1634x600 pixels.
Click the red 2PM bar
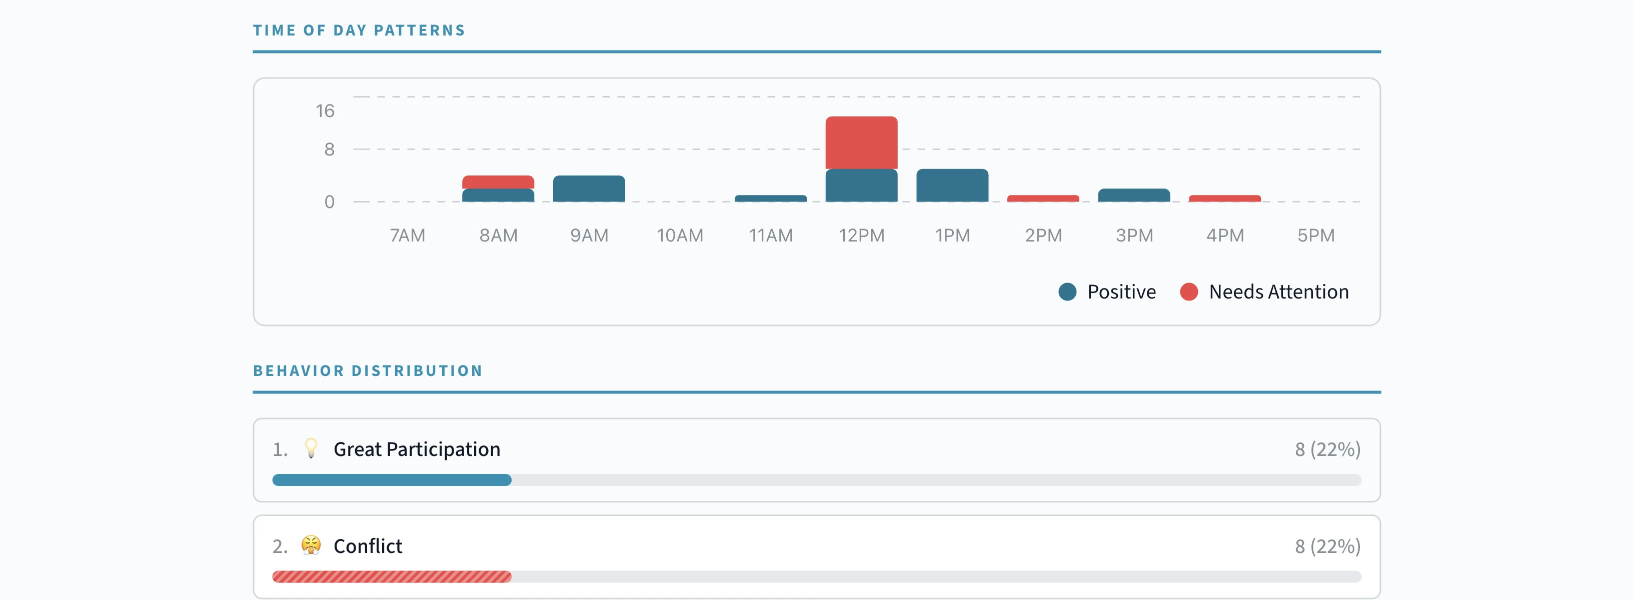pyautogui.click(x=1043, y=198)
